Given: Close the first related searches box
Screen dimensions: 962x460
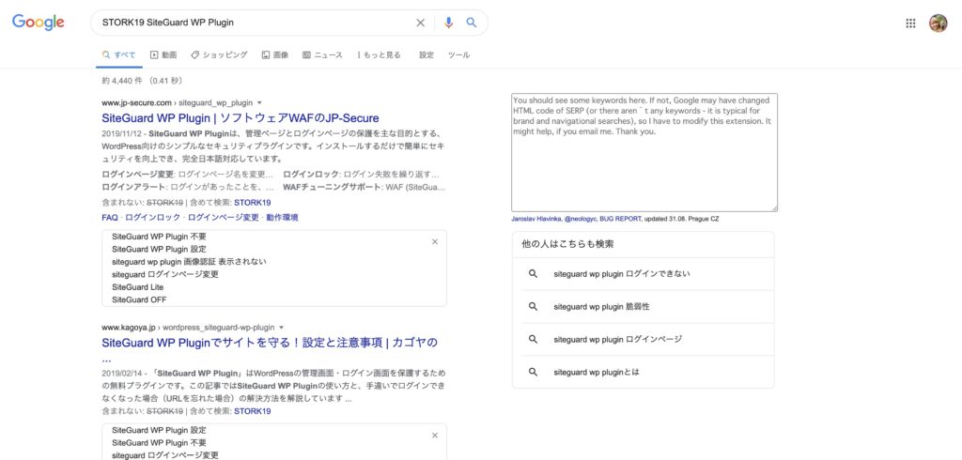Looking at the screenshot, I should pos(435,241).
